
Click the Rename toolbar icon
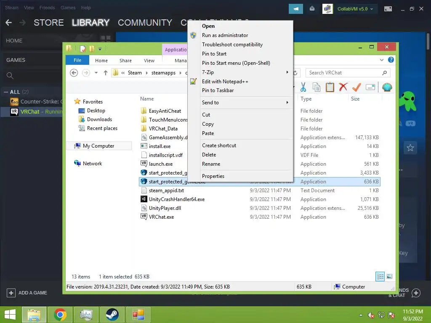pos(370,87)
